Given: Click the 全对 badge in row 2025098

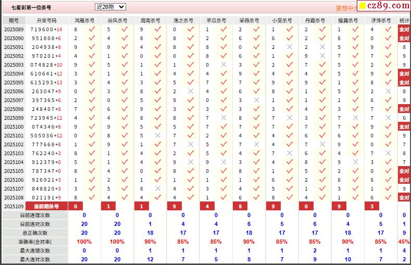Looking at the screenshot, I should tap(404, 109).
